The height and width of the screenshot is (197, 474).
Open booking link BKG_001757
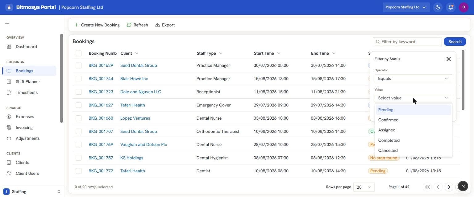101,158
